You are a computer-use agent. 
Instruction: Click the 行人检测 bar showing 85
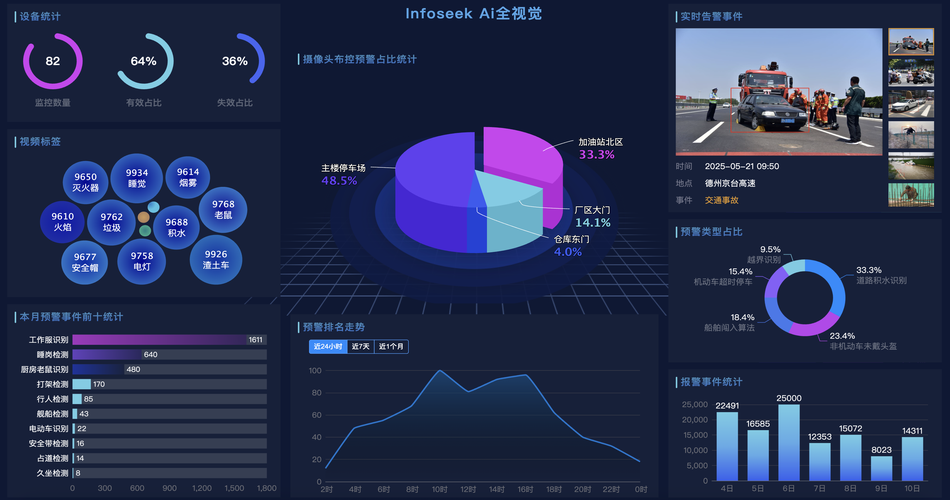(77, 399)
